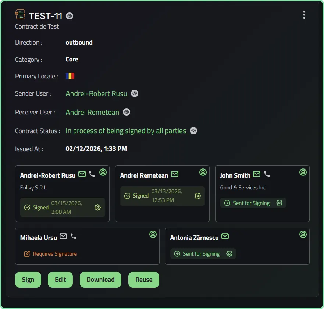Click eye icon beside Andrei Remetean receiver
The image size is (324, 309).
(x=127, y=112)
